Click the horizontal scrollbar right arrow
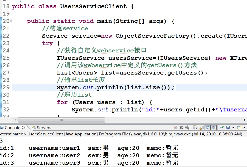This screenshot has width=247, height=167. click(245, 120)
